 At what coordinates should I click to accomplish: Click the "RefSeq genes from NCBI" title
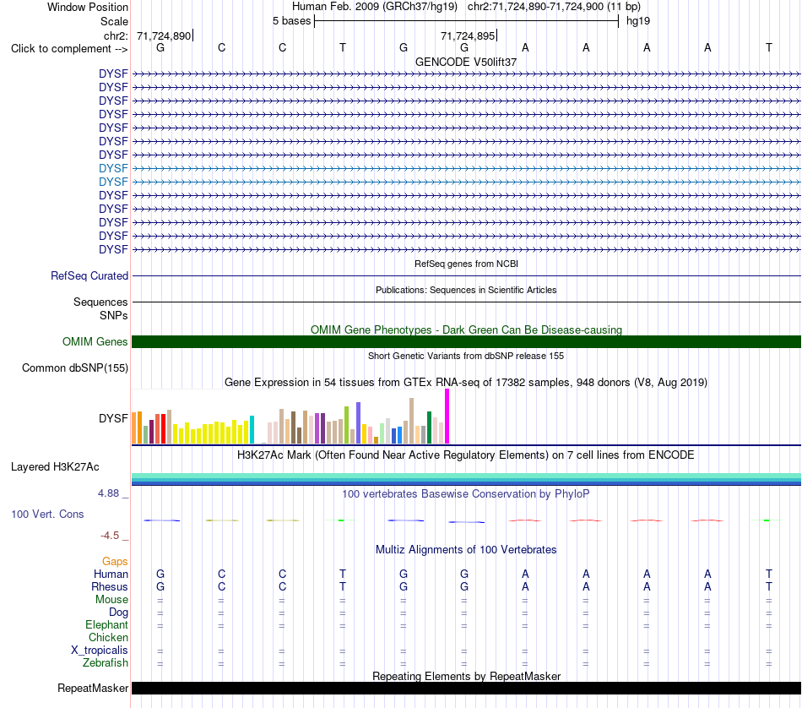tap(466, 264)
